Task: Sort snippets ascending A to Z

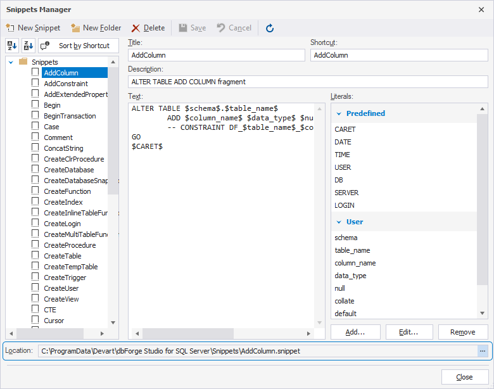Action: pyautogui.click(x=12, y=46)
